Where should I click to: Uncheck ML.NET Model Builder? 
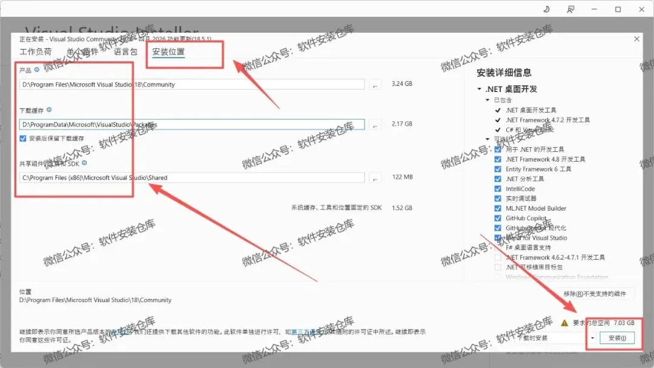498,208
